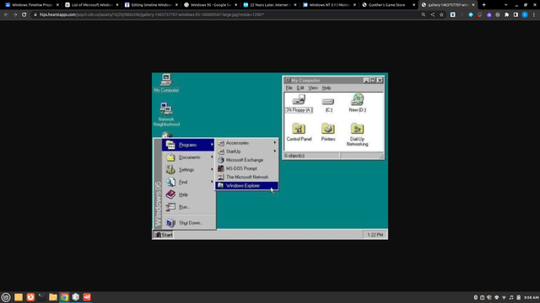Open Network Neighborhood desktop icon
The height and width of the screenshot is (303, 540).
(166, 114)
